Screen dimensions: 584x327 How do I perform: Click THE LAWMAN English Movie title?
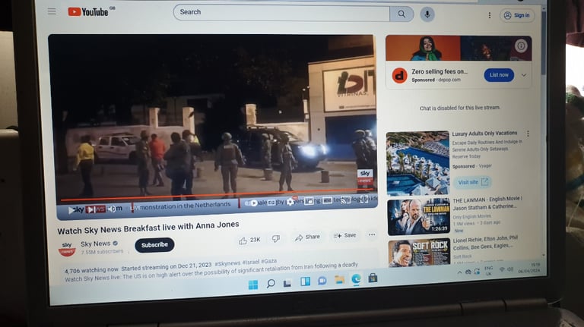coord(487,203)
